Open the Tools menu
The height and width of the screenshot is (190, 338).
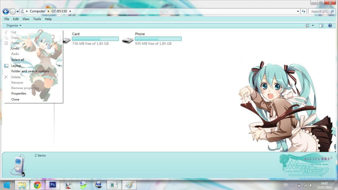37,19
